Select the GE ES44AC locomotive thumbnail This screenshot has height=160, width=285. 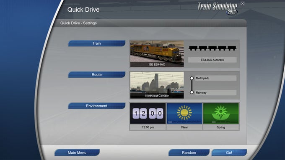coord(157,53)
